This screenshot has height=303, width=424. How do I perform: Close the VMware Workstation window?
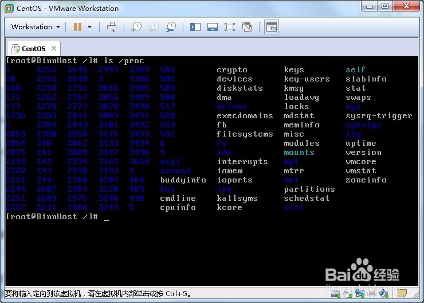click(x=406, y=6)
